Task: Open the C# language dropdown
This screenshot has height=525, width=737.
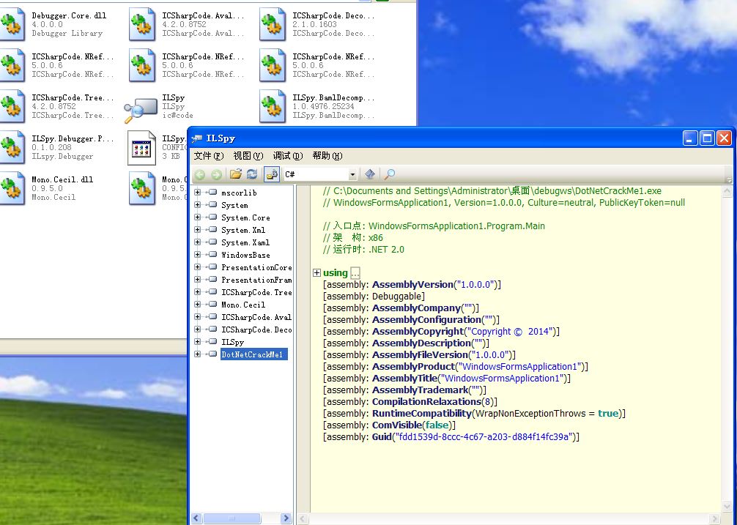Action: pos(352,175)
